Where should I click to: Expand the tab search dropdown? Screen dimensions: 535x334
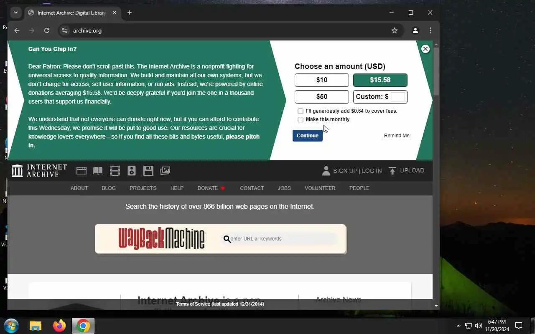(x=16, y=13)
